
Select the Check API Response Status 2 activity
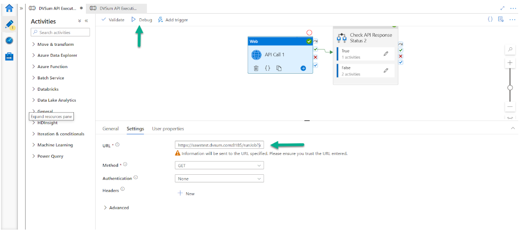click(366, 38)
